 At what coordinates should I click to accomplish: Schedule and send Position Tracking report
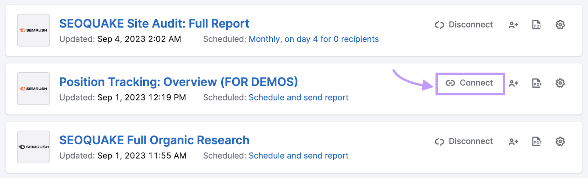(298, 97)
